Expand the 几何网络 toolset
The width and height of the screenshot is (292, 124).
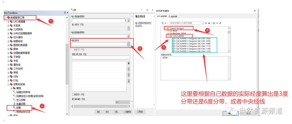(x=8, y=30)
